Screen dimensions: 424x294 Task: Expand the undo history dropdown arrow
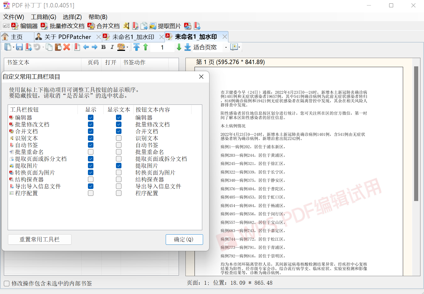point(43,48)
